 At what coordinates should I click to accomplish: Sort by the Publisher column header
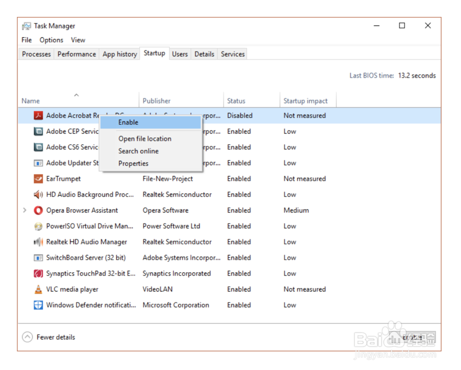coord(181,101)
